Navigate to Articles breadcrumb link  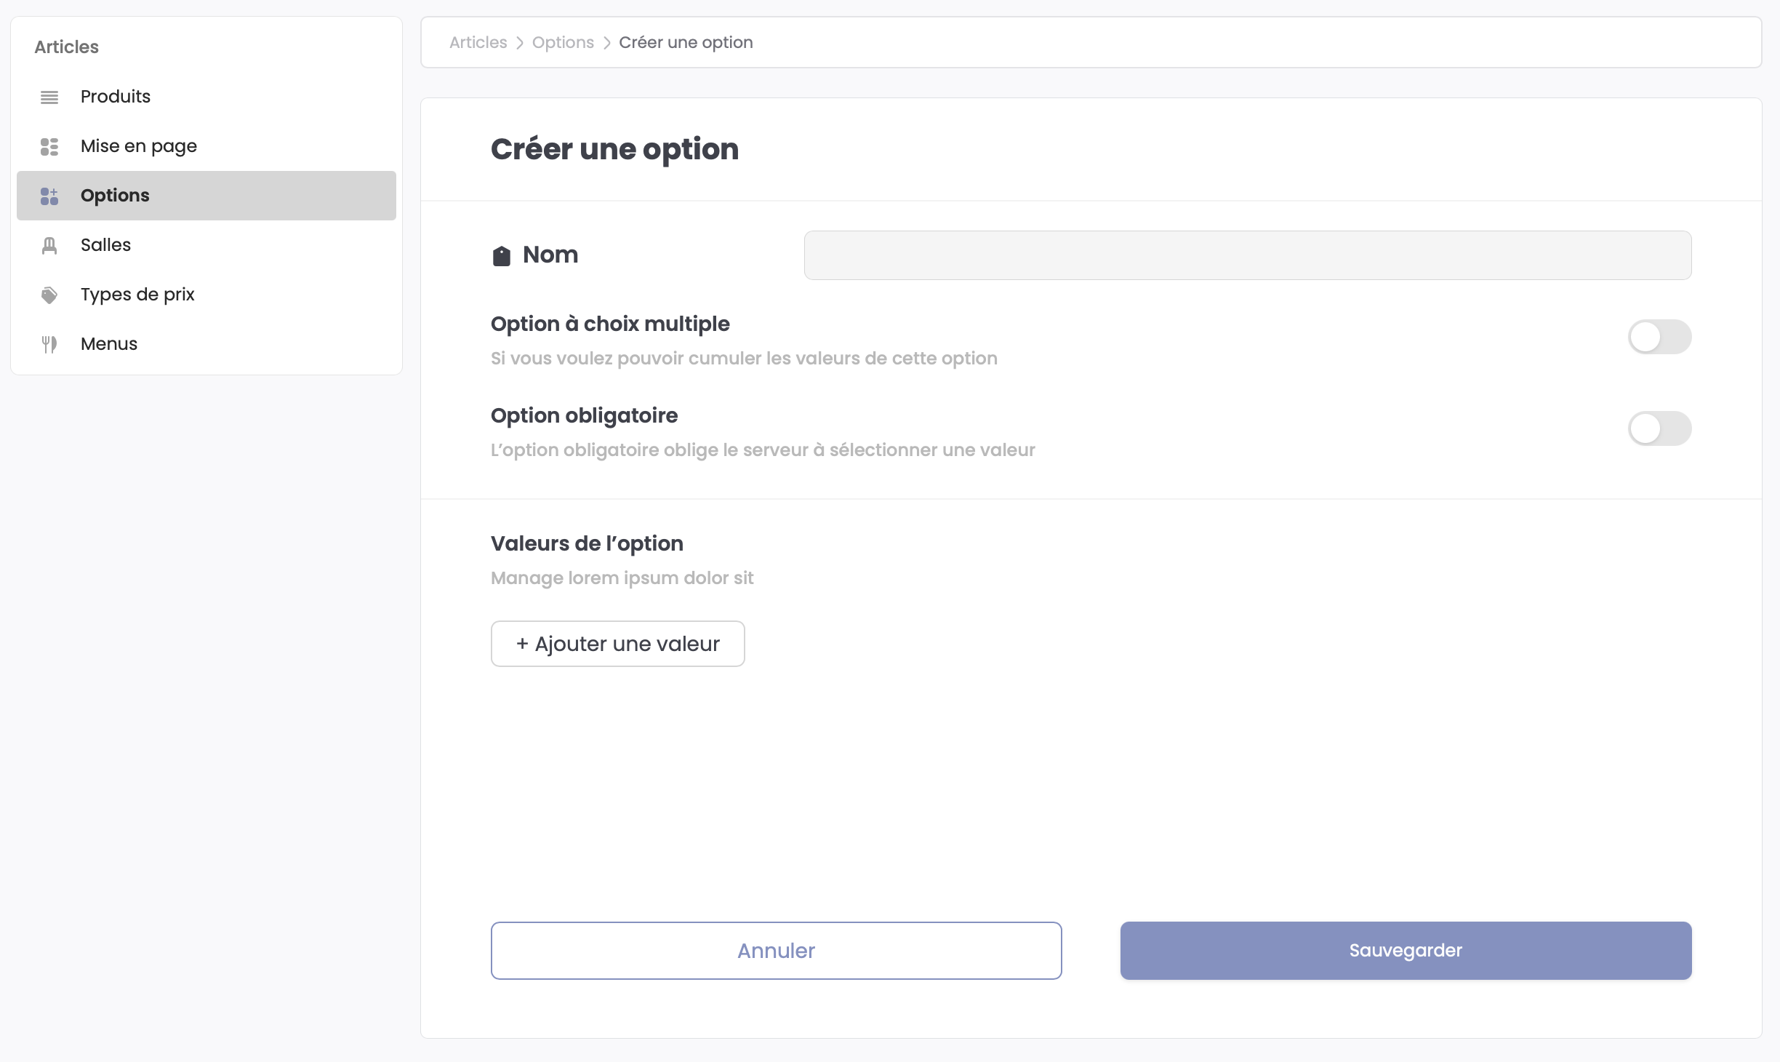478,43
